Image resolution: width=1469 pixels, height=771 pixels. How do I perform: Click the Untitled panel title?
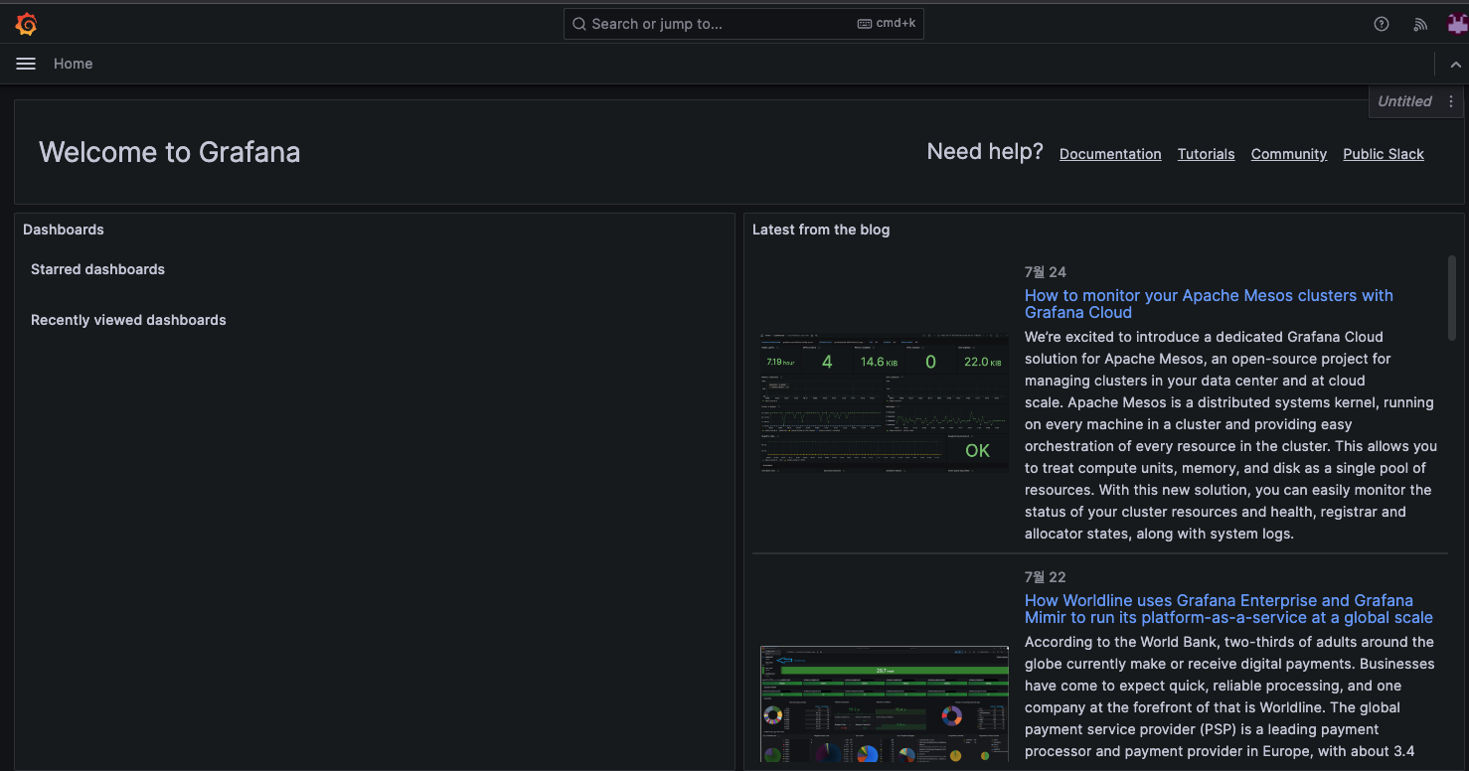click(x=1404, y=101)
